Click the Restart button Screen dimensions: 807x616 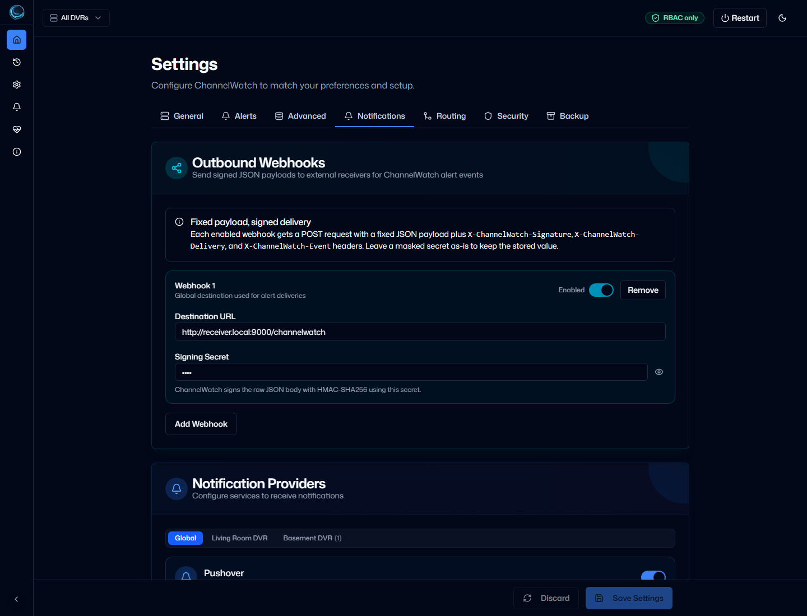(740, 18)
